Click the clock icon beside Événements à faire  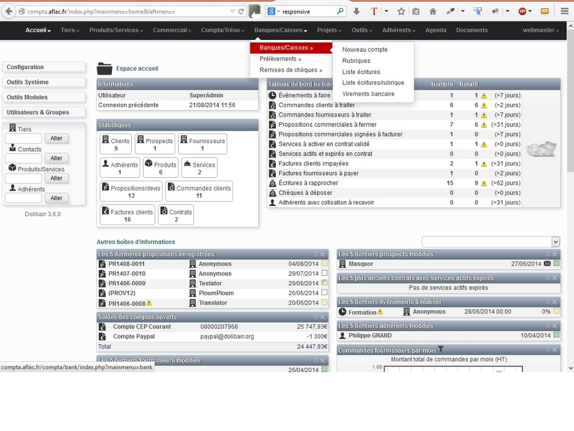(x=272, y=95)
